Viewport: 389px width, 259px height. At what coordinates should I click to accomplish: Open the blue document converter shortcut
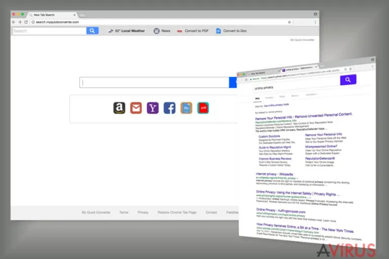186,108
